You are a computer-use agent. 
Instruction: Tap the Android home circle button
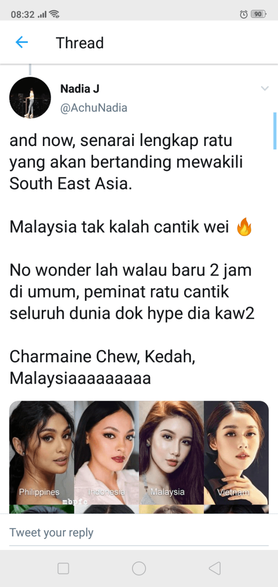(139, 568)
